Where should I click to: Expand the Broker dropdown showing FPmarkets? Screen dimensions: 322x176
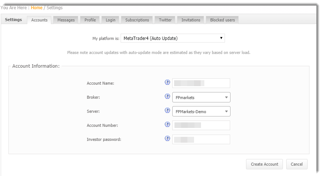(201, 97)
